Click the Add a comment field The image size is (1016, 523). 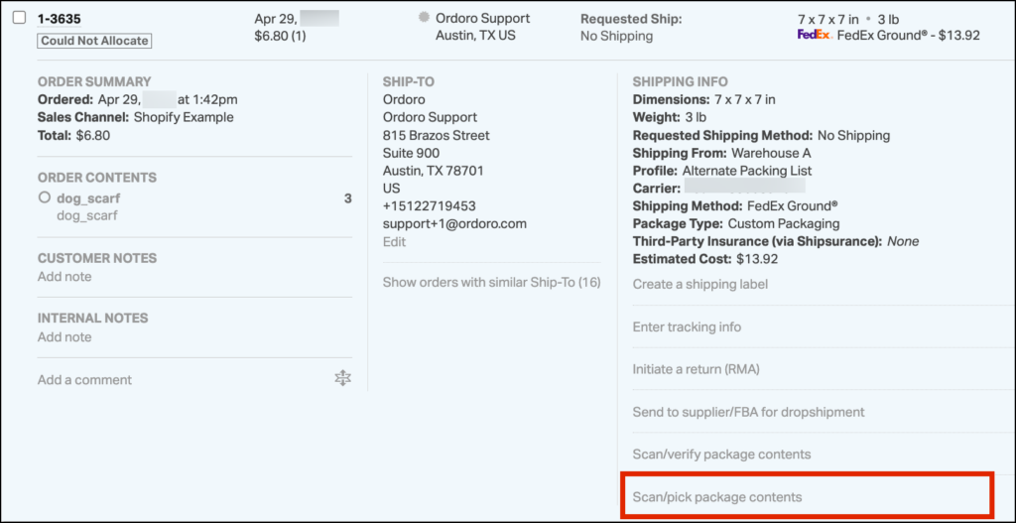[x=84, y=380]
